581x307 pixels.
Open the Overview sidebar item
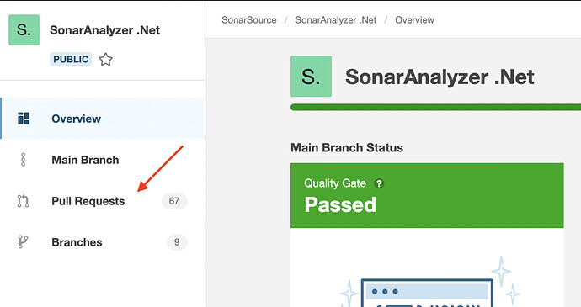pyautogui.click(x=102, y=119)
